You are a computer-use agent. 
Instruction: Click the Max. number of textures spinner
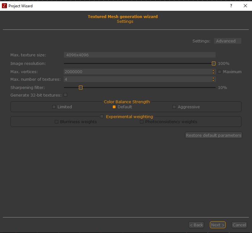pos(213,79)
